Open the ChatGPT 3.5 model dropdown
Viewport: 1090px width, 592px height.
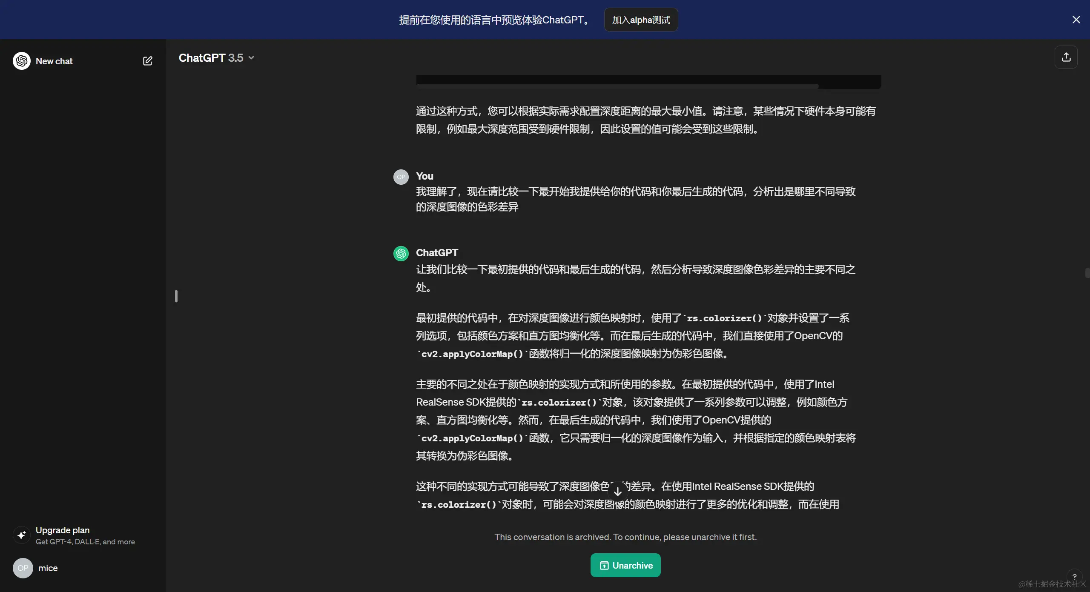click(216, 58)
